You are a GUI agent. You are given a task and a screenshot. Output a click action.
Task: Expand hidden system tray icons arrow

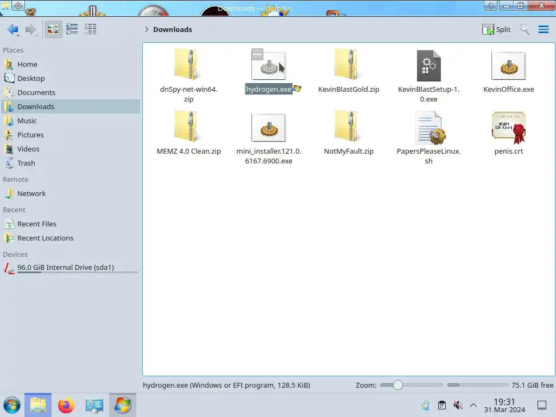click(x=473, y=405)
